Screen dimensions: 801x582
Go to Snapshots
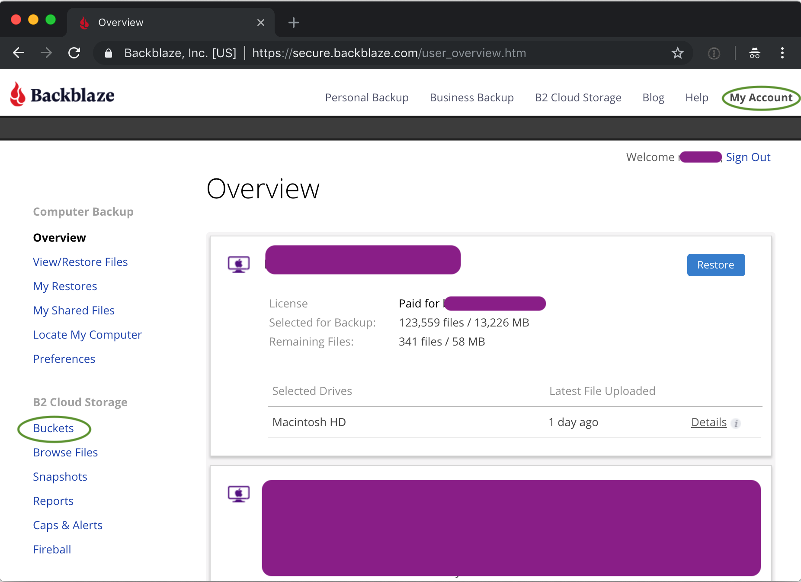[60, 476]
